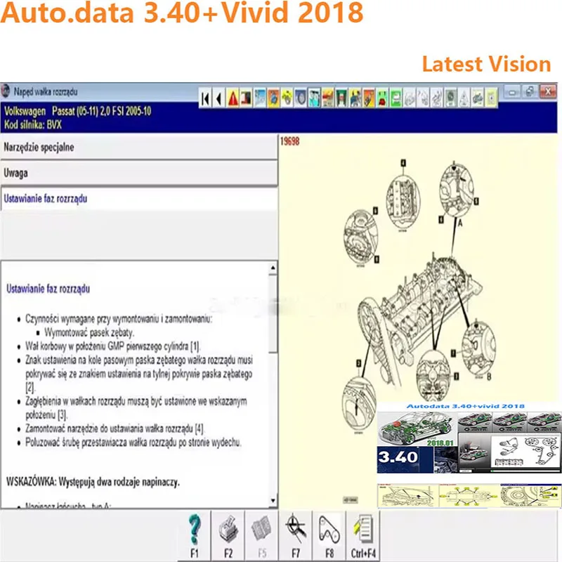Image resolution: width=562 pixels, height=562 pixels.
Task: Click the text pane scrollbar up arrow
Action: tap(273, 268)
